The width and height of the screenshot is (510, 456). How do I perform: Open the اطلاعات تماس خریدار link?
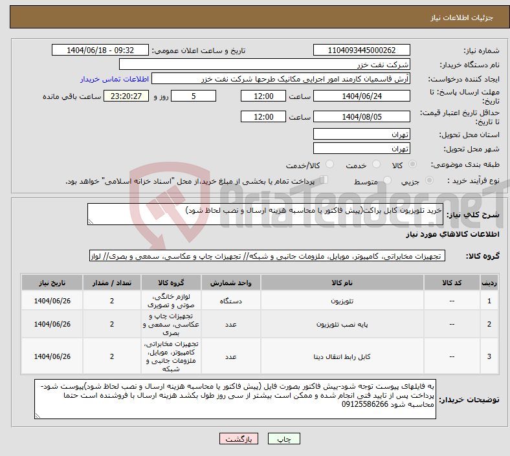pos(115,79)
